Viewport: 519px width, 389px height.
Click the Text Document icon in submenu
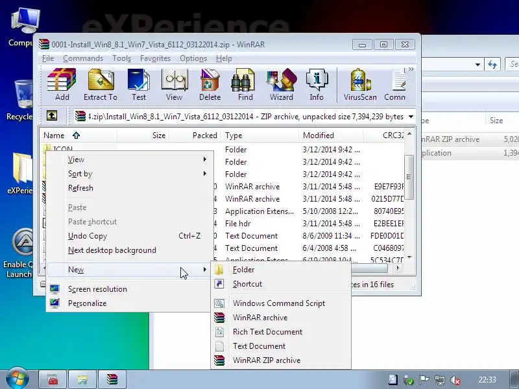point(219,346)
